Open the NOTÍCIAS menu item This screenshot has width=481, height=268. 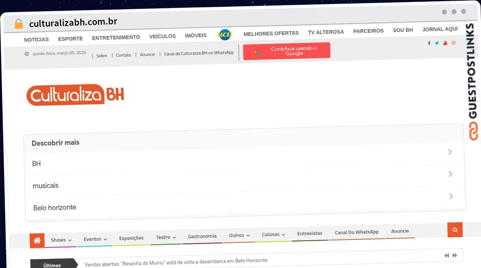(x=36, y=40)
